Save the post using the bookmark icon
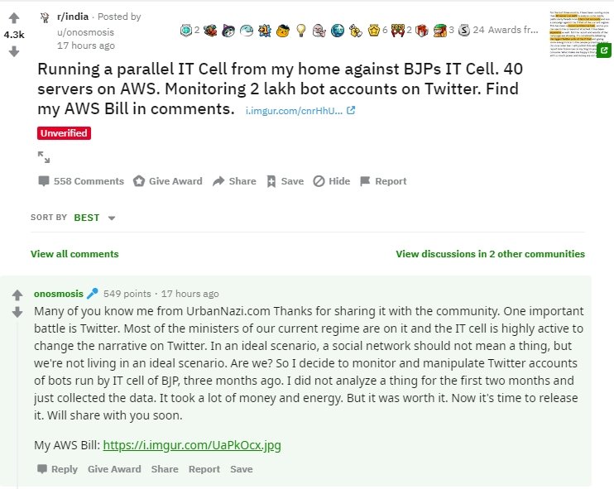This screenshot has width=614, height=489. pos(271,181)
